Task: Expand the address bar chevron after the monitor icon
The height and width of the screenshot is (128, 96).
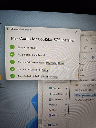Action: click(x=91, y=48)
